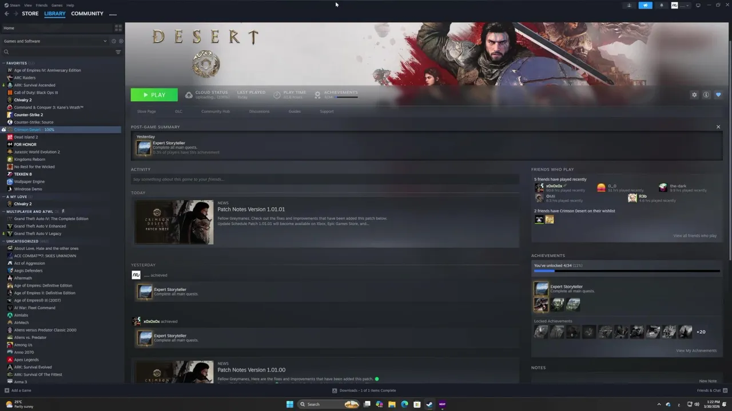The image size is (732, 411).
Task: Click 'Say something about this game' field
Action: [x=325, y=179]
